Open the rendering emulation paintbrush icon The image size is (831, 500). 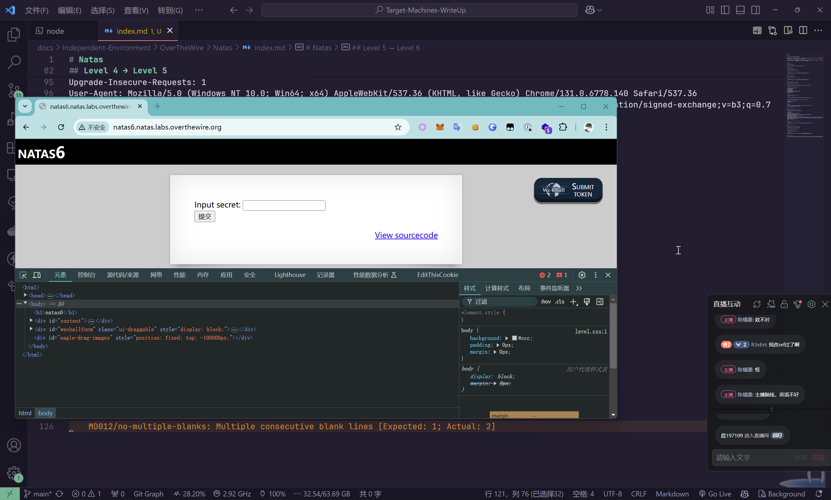[x=587, y=302]
